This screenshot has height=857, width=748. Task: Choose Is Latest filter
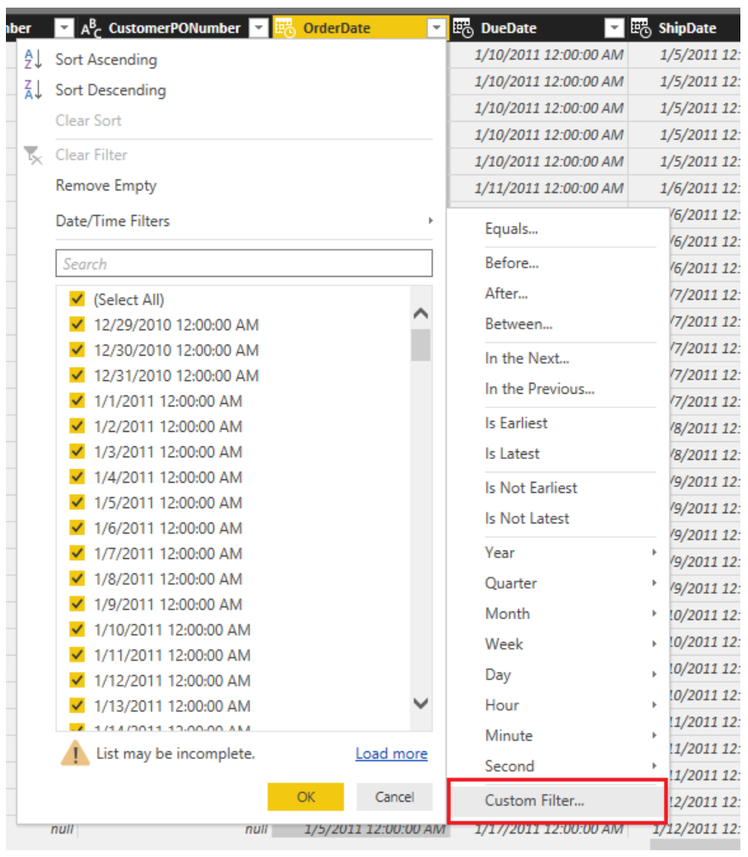click(512, 454)
